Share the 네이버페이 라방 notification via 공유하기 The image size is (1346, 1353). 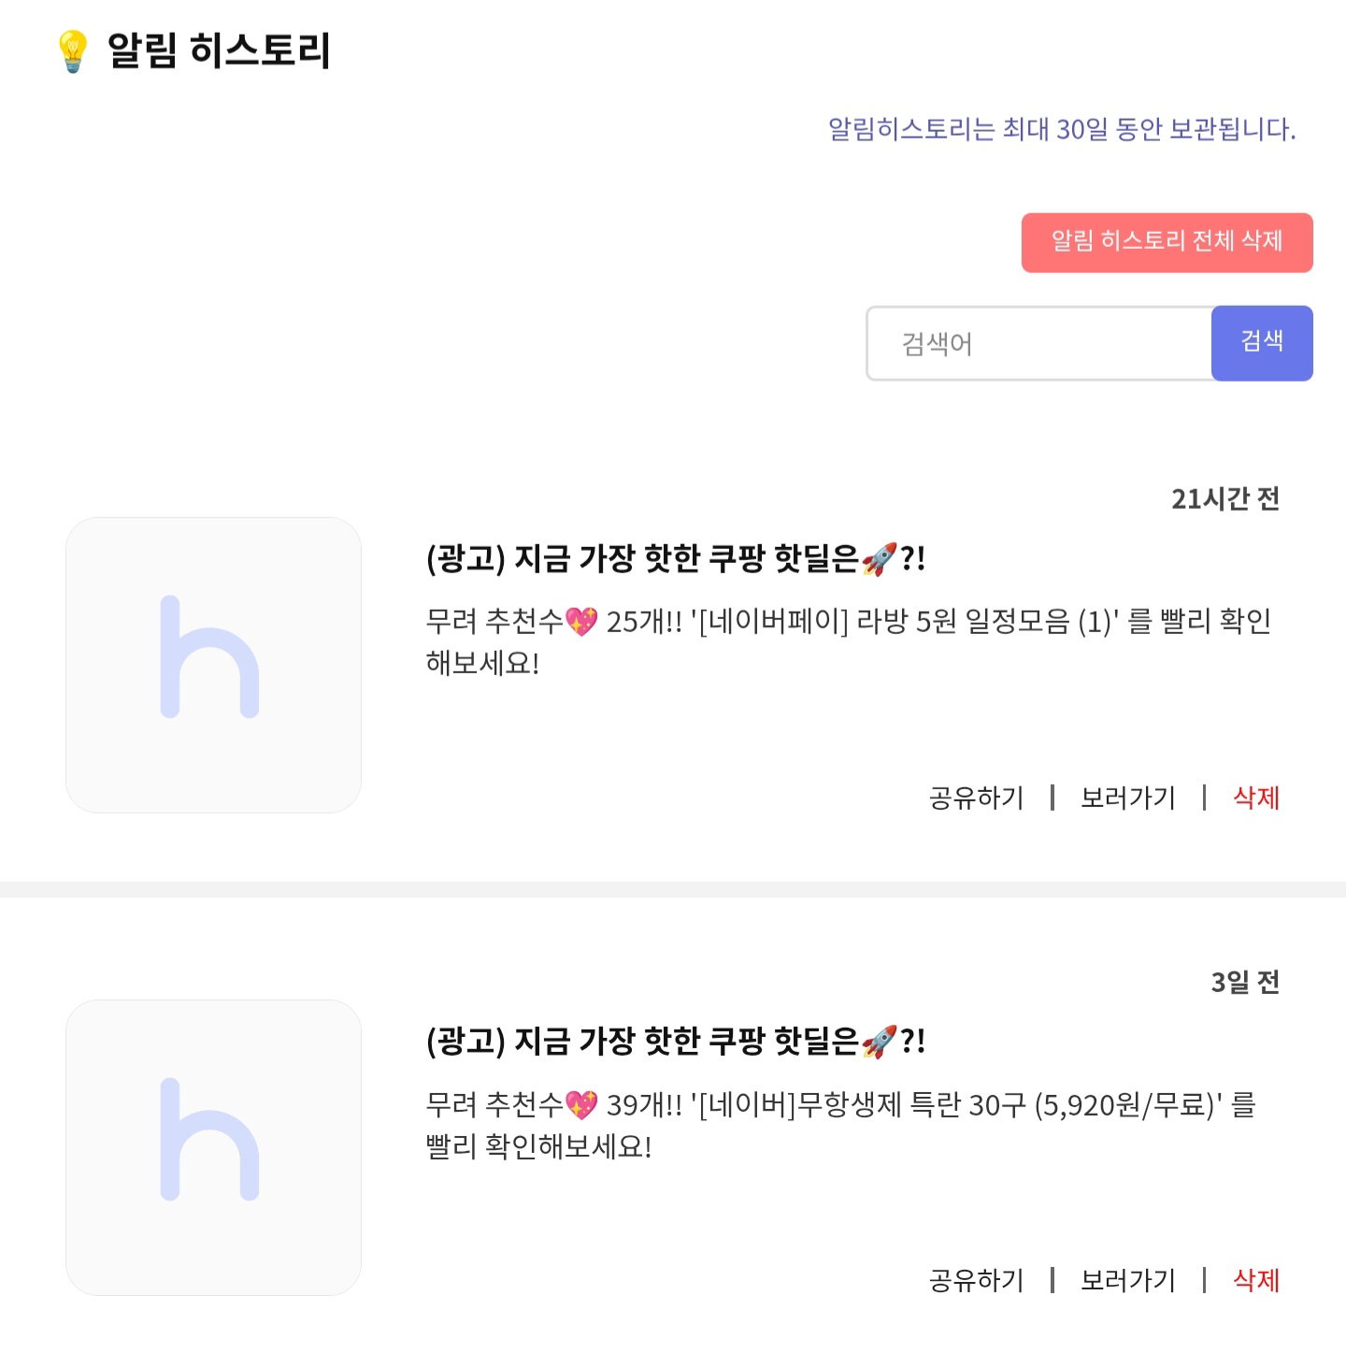(x=976, y=798)
